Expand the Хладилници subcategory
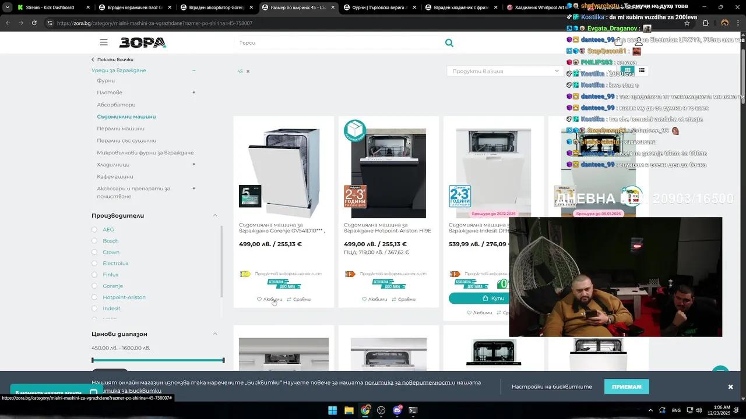Screen dimensions: 746x419 [x=194, y=165]
